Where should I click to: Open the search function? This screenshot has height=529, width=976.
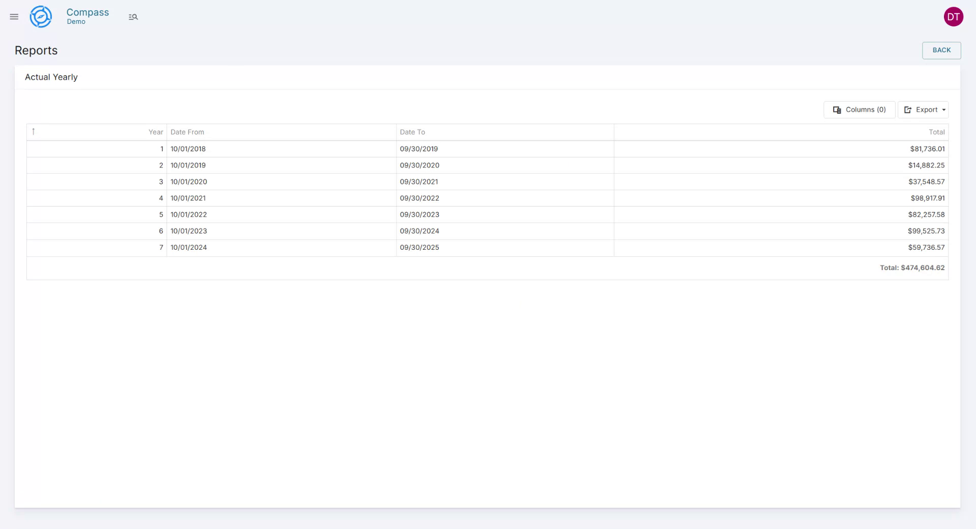point(133,16)
